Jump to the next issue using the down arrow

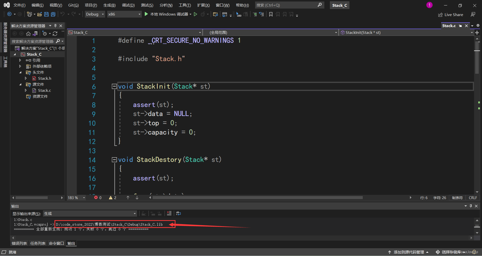pos(137,198)
